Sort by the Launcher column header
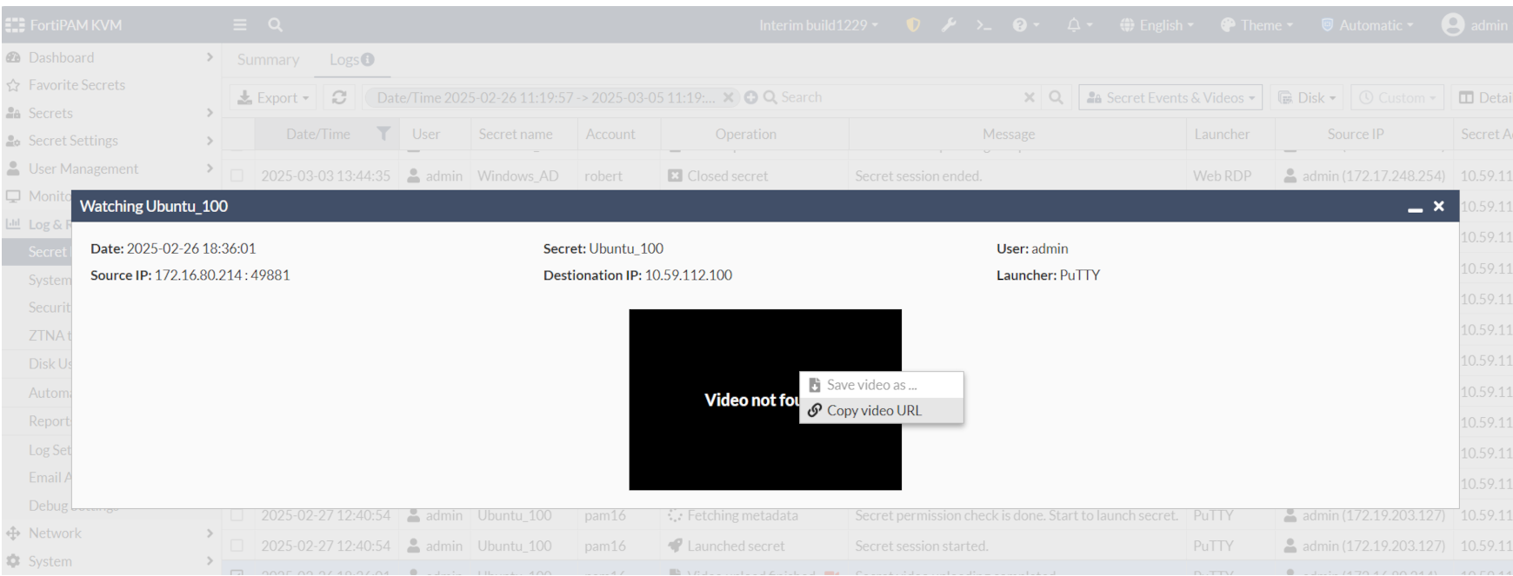The height and width of the screenshot is (576, 1513). tap(1222, 134)
